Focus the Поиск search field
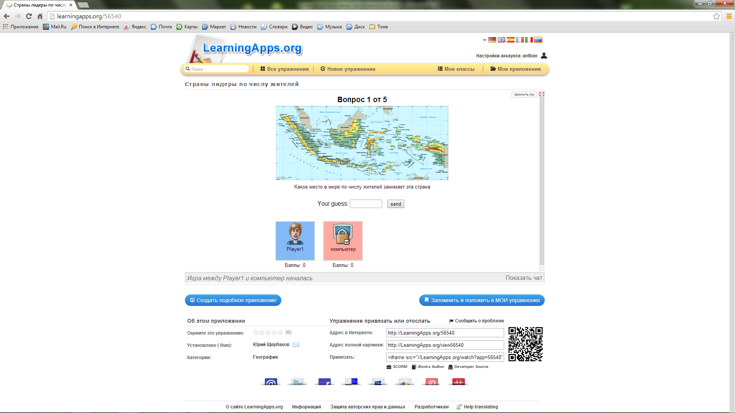735x413 pixels. tap(217, 69)
